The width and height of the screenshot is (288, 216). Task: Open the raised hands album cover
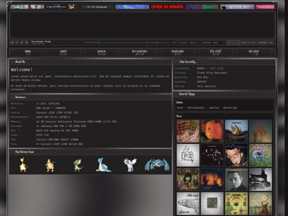(x=260, y=131)
